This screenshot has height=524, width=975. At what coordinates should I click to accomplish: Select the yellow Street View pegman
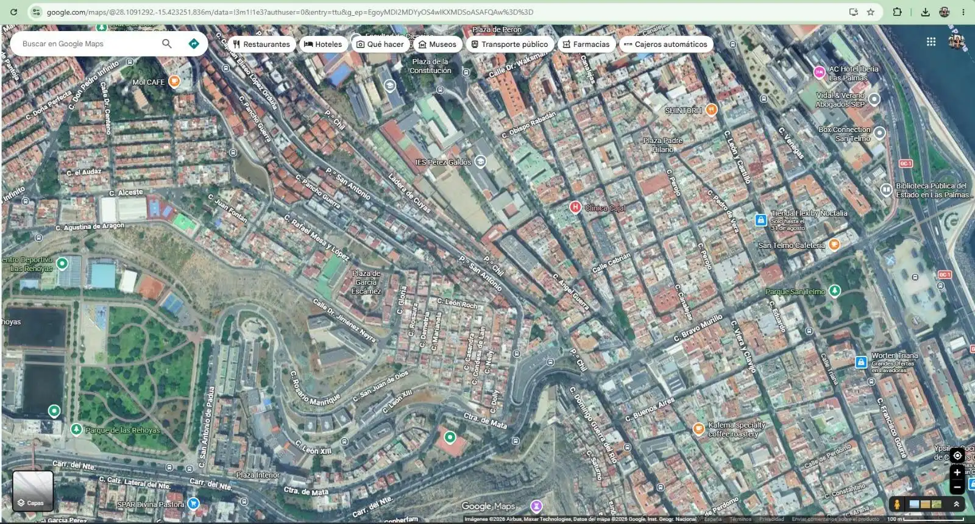point(897,504)
